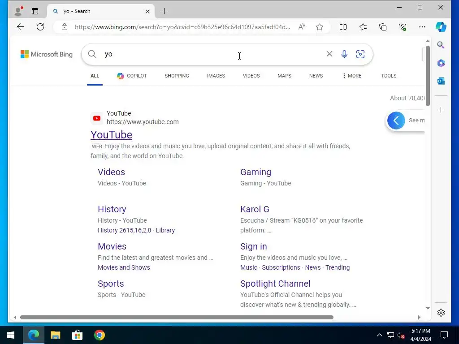Screen dimensions: 459x344
Task: Search using voice microphone
Action: click(x=345, y=54)
